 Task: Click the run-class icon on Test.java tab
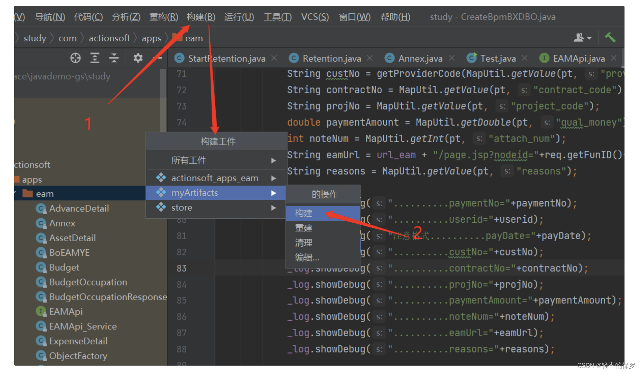(472, 58)
